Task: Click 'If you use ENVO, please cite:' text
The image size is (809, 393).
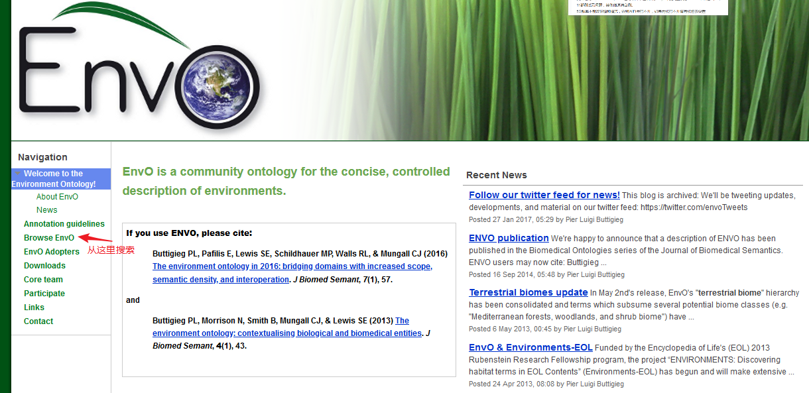Action: pos(189,233)
